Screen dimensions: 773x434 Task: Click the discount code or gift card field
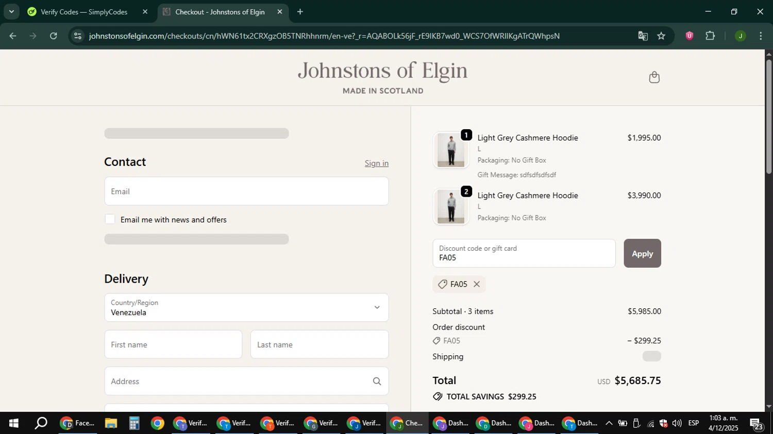click(x=524, y=253)
